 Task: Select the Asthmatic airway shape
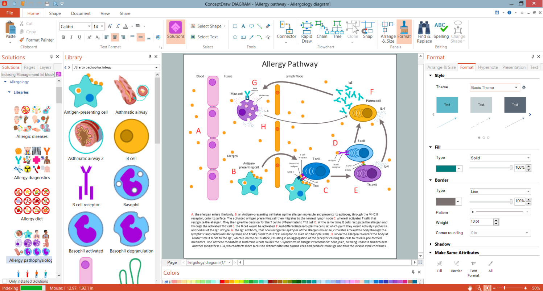(x=131, y=95)
